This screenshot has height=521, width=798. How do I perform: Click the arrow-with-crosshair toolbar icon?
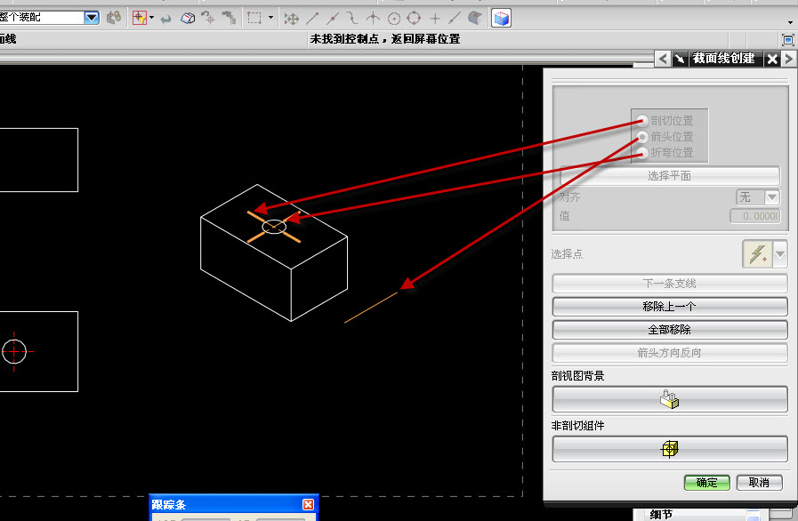[207, 19]
